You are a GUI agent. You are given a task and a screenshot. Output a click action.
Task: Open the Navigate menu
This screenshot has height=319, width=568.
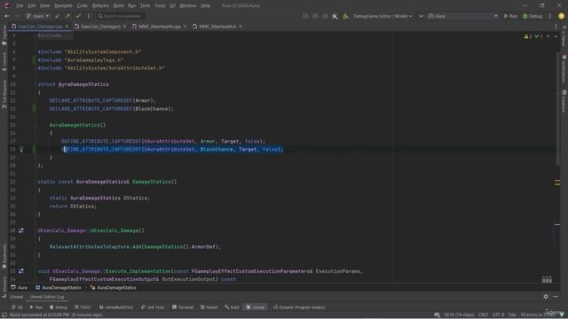pos(63,5)
